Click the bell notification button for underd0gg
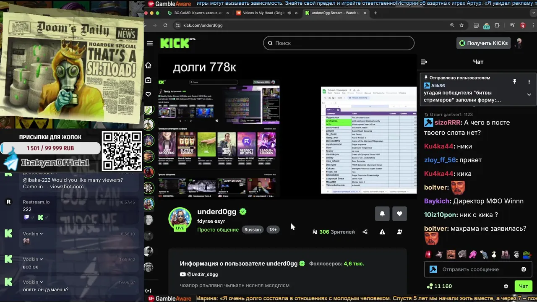Image resolution: width=537 pixels, height=302 pixels. click(382, 213)
